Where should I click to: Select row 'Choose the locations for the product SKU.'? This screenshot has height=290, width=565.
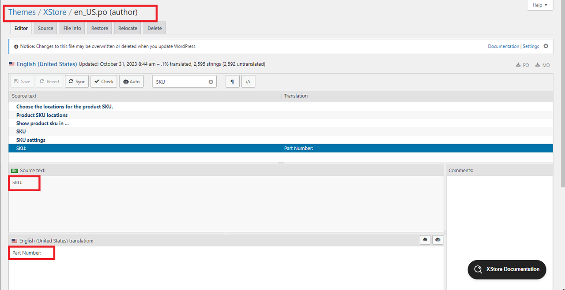pos(280,107)
